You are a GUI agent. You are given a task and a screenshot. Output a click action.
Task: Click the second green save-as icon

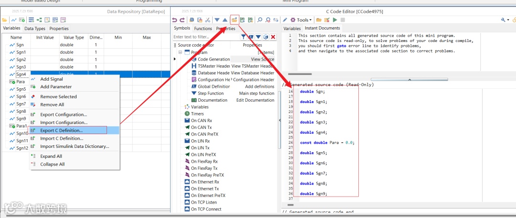(250, 20)
